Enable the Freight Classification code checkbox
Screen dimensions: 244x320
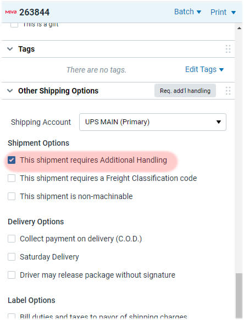[x=12, y=178]
